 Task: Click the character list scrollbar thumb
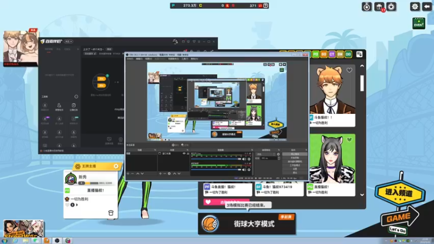tap(362, 82)
